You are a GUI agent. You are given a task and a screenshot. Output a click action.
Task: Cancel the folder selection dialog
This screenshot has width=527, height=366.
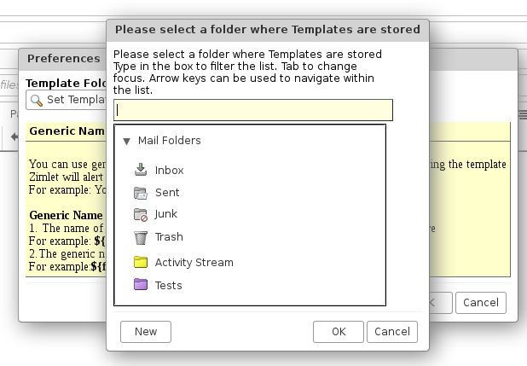point(392,332)
